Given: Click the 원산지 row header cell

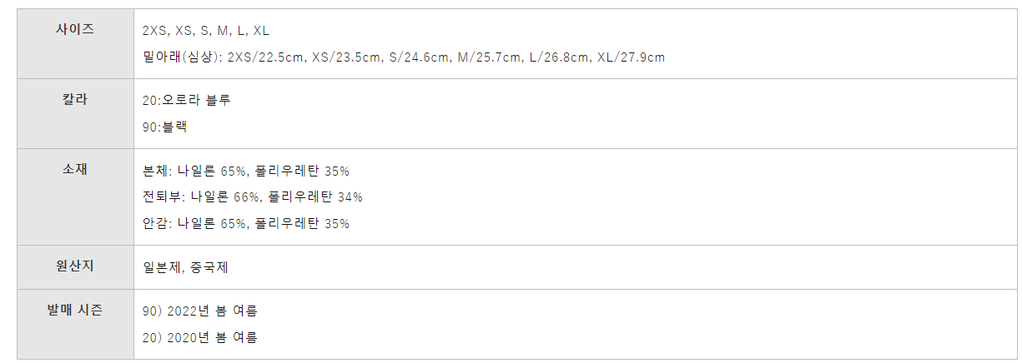Looking at the screenshot, I should [x=75, y=267].
